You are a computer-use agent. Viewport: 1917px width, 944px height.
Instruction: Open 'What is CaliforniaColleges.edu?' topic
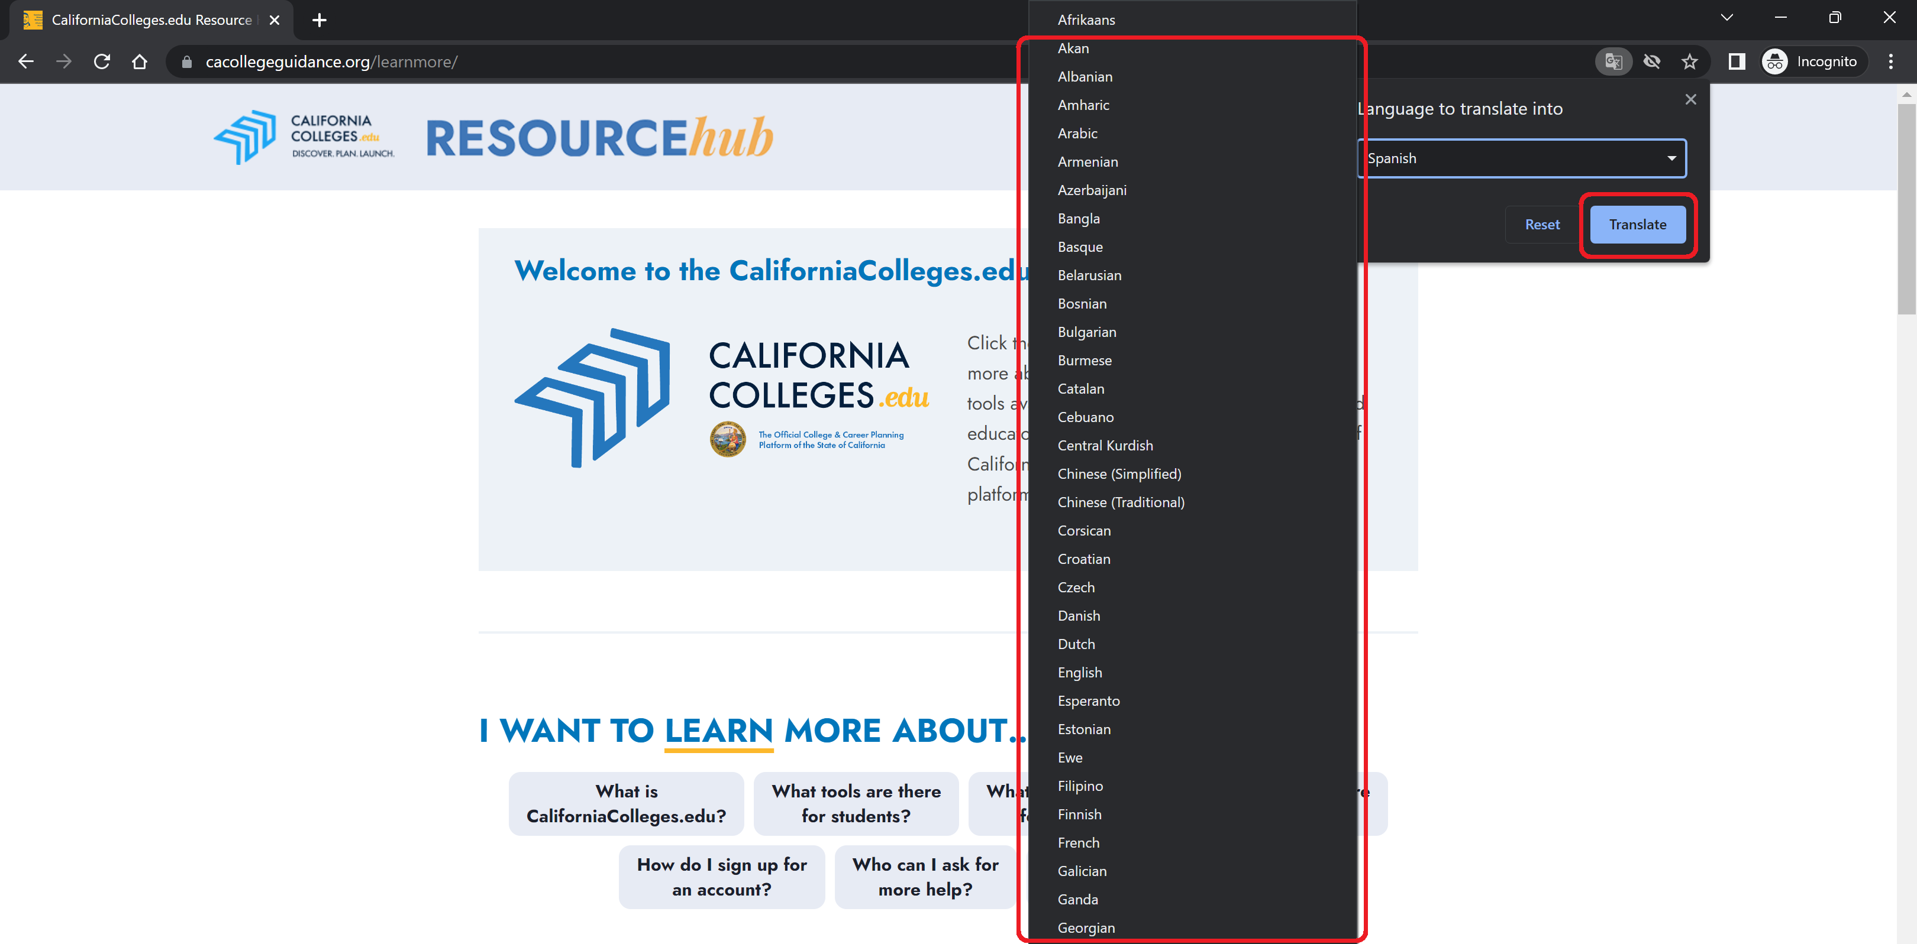pyautogui.click(x=626, y=803)
